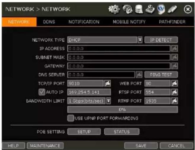Close the network settings window

(188, 9)
